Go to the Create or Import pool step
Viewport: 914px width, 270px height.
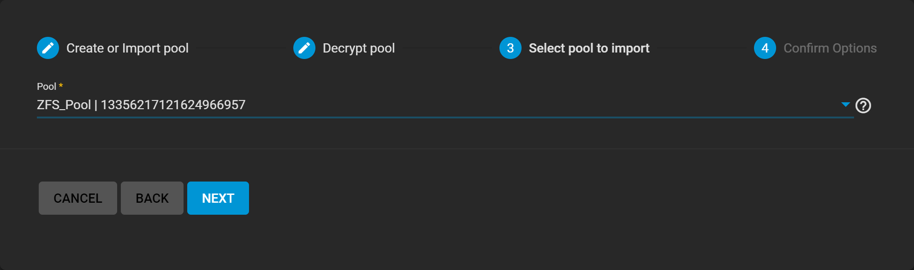(x=127, y=48)
